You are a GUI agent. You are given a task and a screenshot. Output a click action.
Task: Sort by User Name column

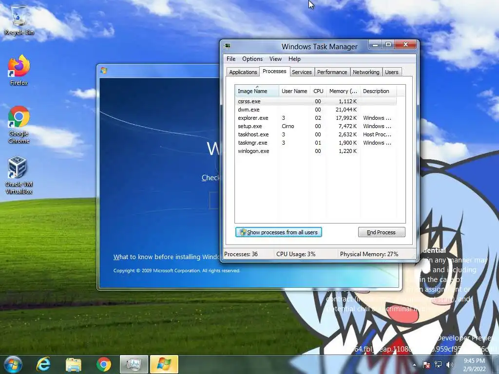pyautogui.click(x=294, y=91)
